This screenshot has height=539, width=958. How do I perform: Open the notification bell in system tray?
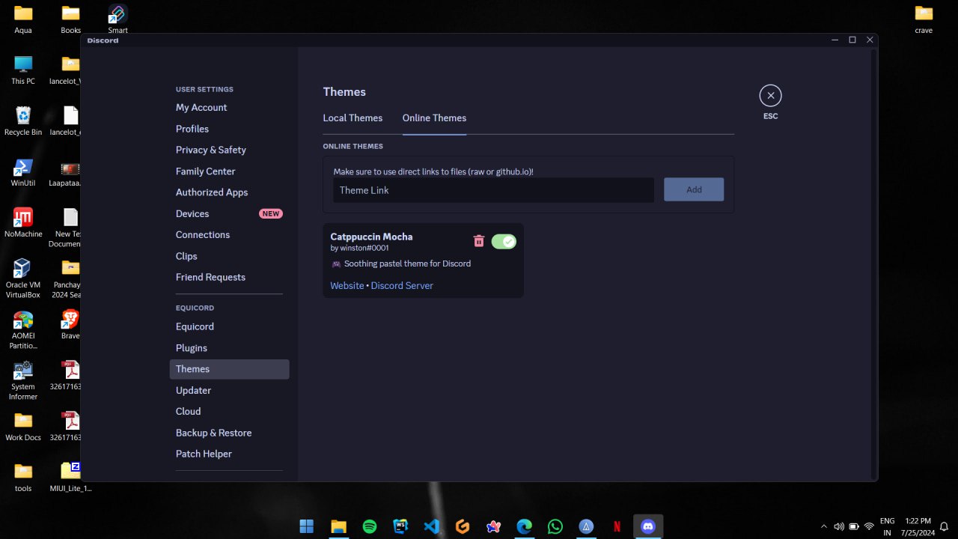(x=945, y=526)
